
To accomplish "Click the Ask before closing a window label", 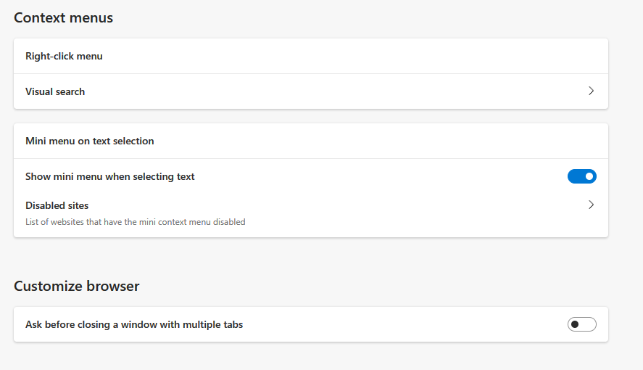I will [x=134, y=324].
